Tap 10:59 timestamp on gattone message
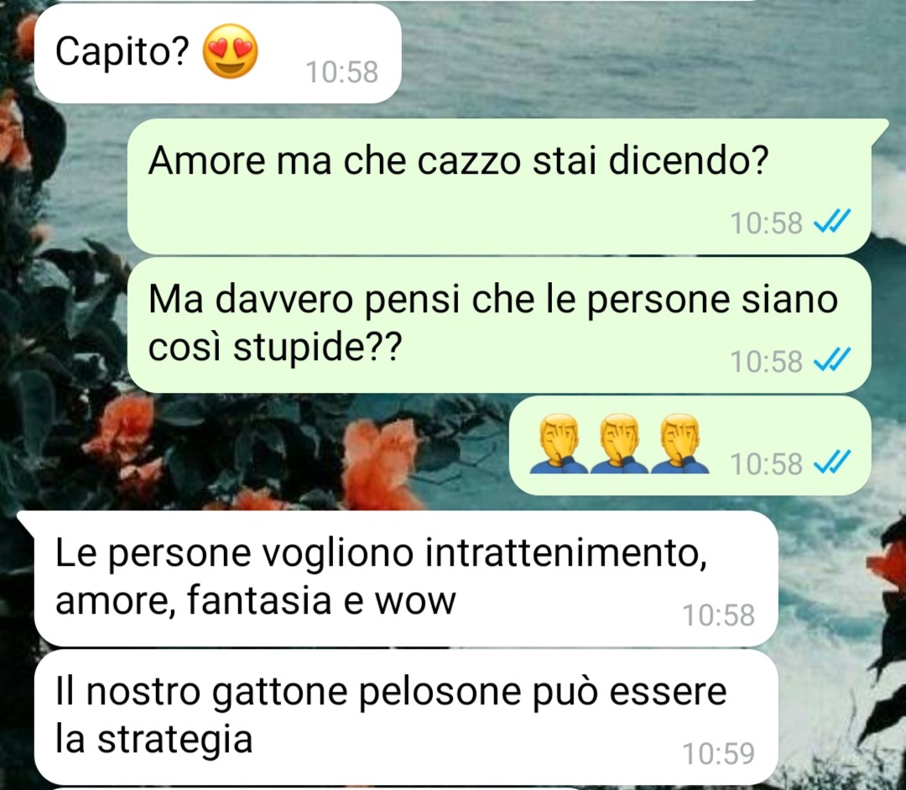The height and width of the screenshot is (790, 906). 718,754
